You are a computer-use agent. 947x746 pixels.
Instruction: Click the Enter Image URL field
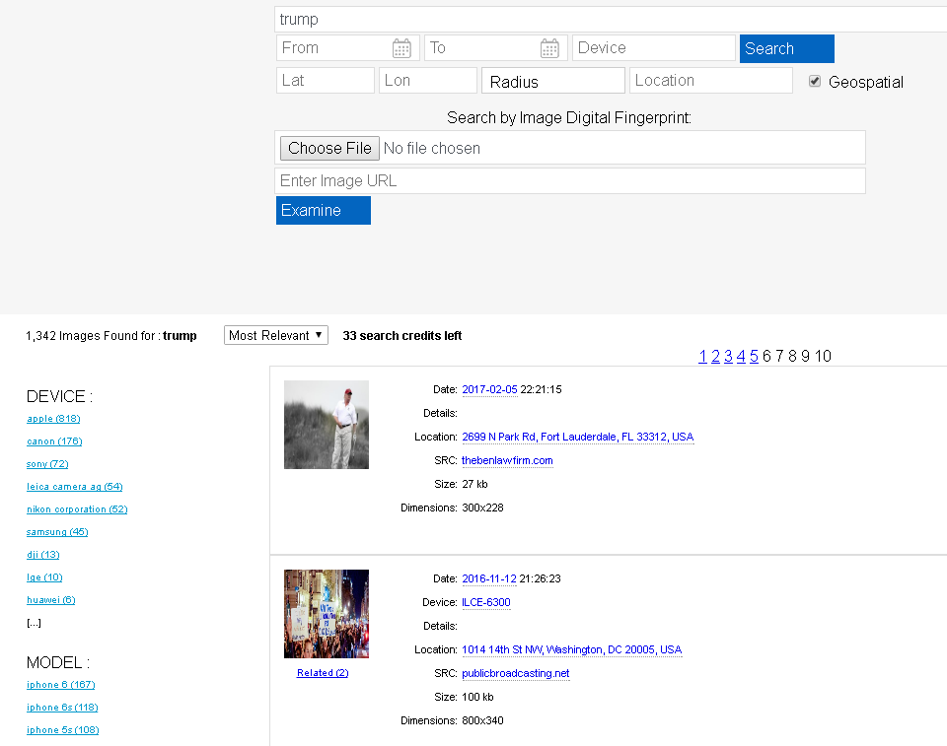pyautogui.click(x=570, y=180)
